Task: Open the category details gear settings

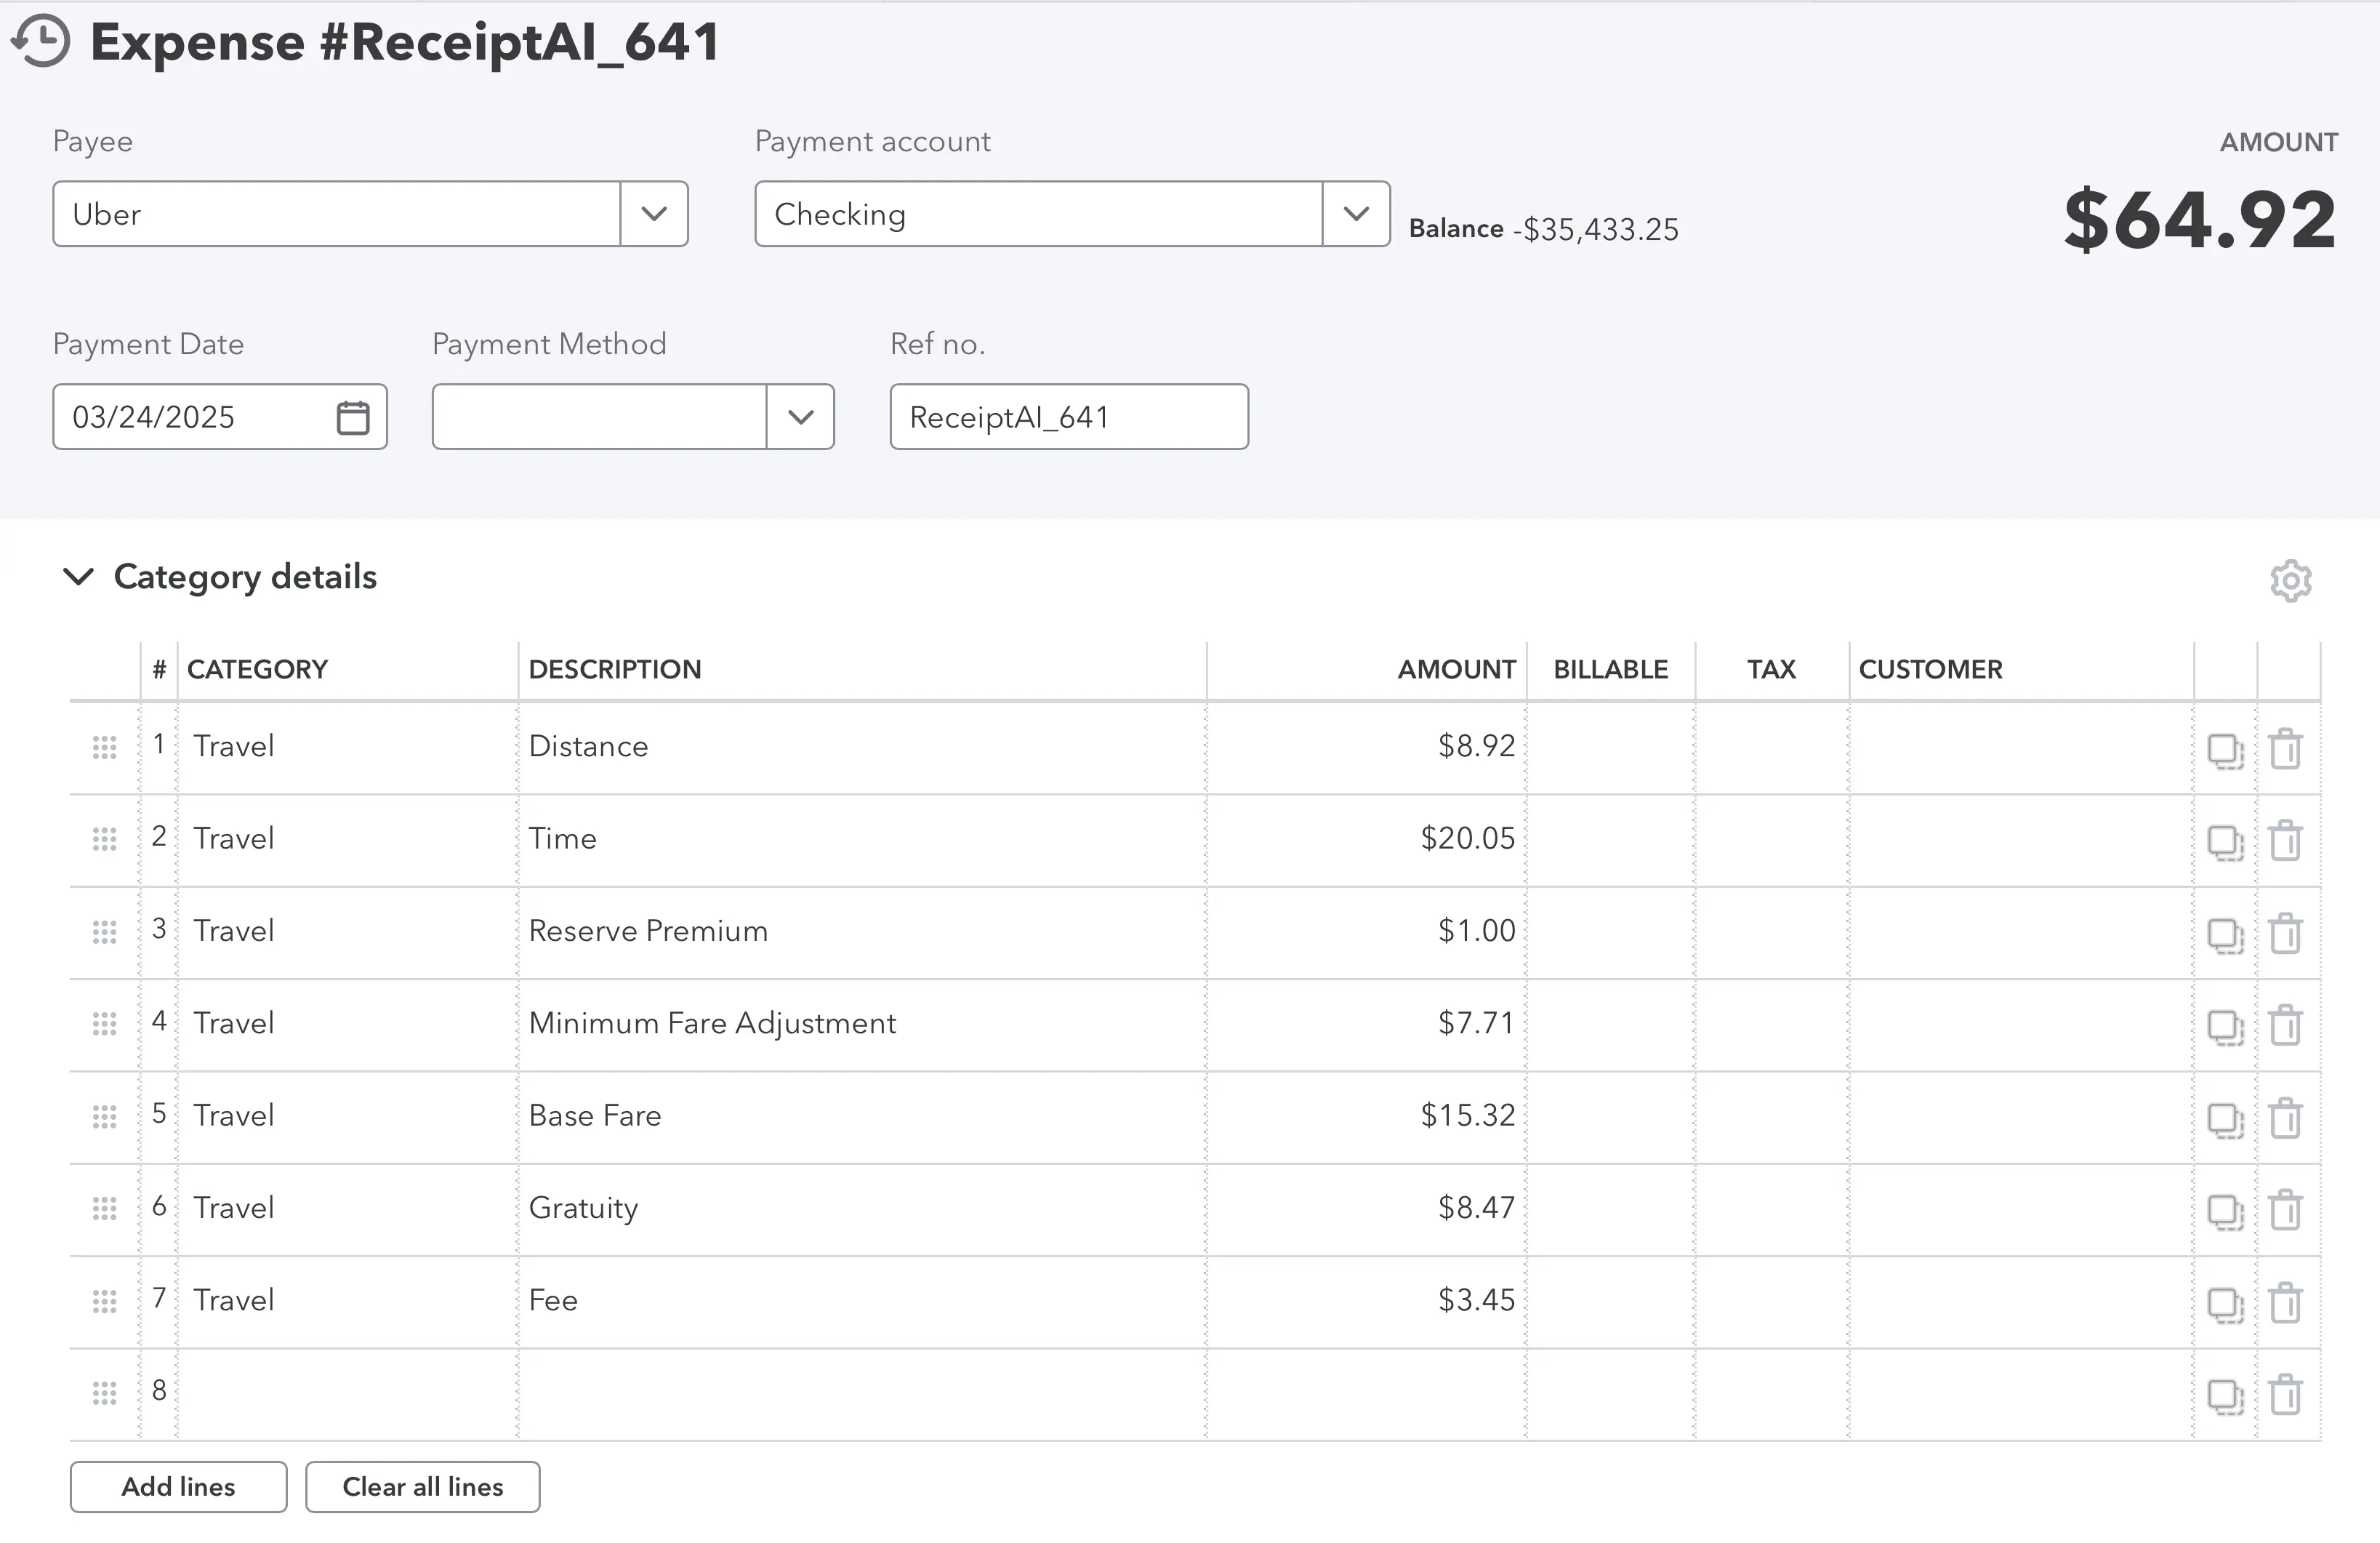Action: pyautogui.click(x=2290, y=580)
